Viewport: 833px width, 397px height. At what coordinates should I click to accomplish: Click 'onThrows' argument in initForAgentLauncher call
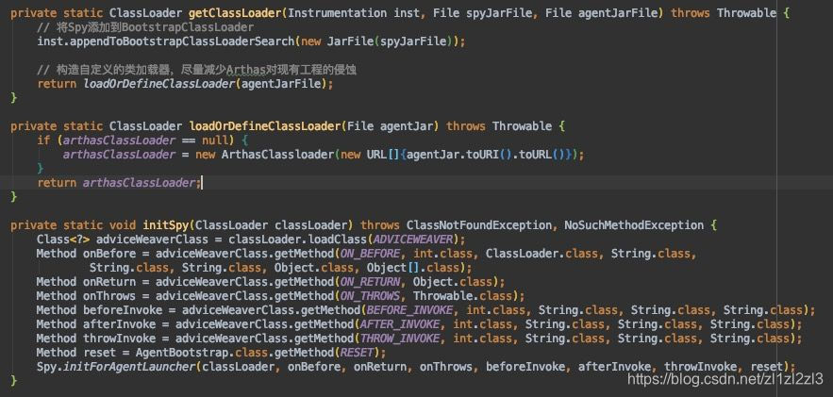pos(445,367)
